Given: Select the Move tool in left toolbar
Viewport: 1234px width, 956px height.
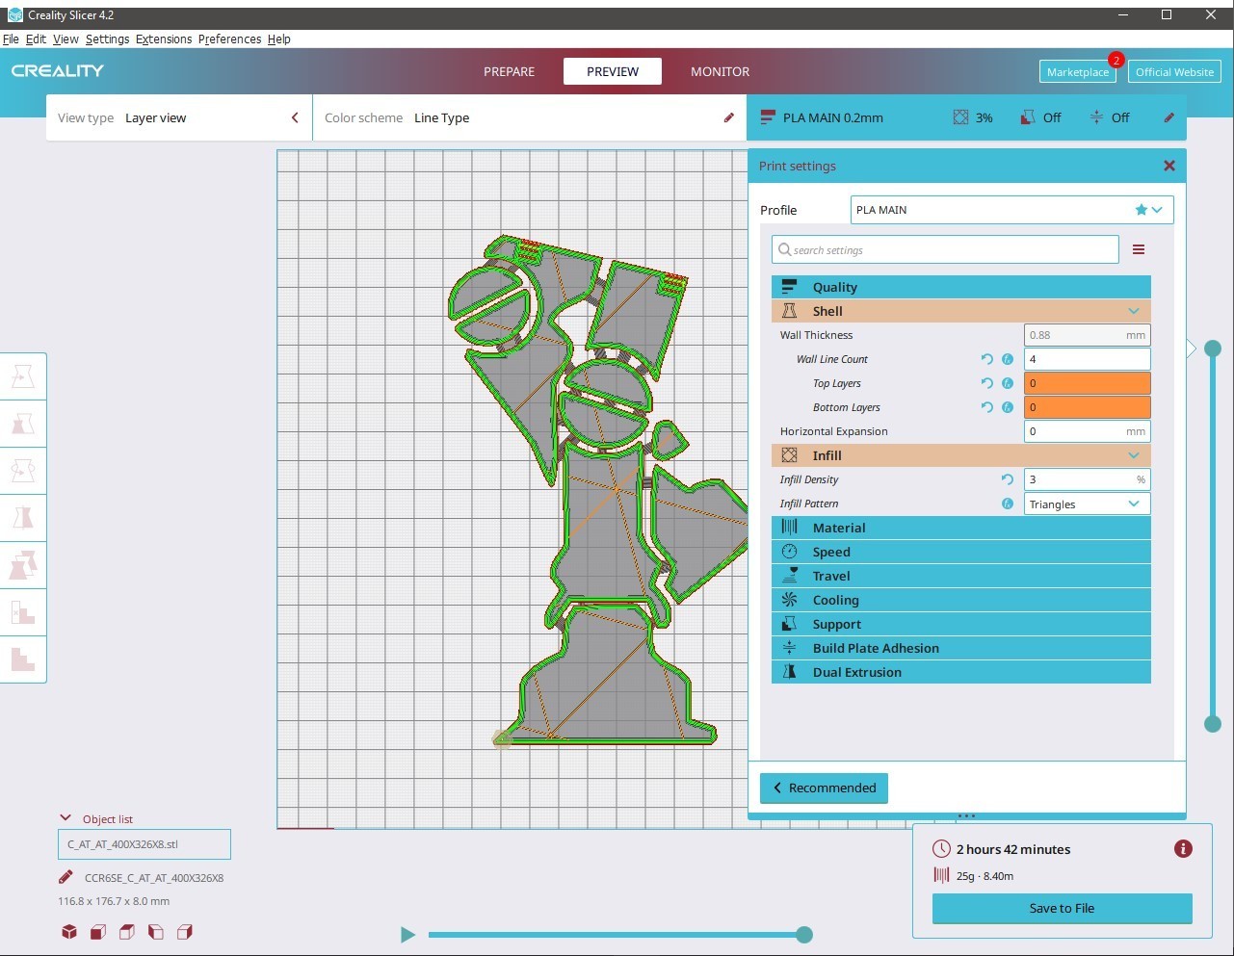Looking at the screenshot, I should pyautogui.click(x=23, y=376).
